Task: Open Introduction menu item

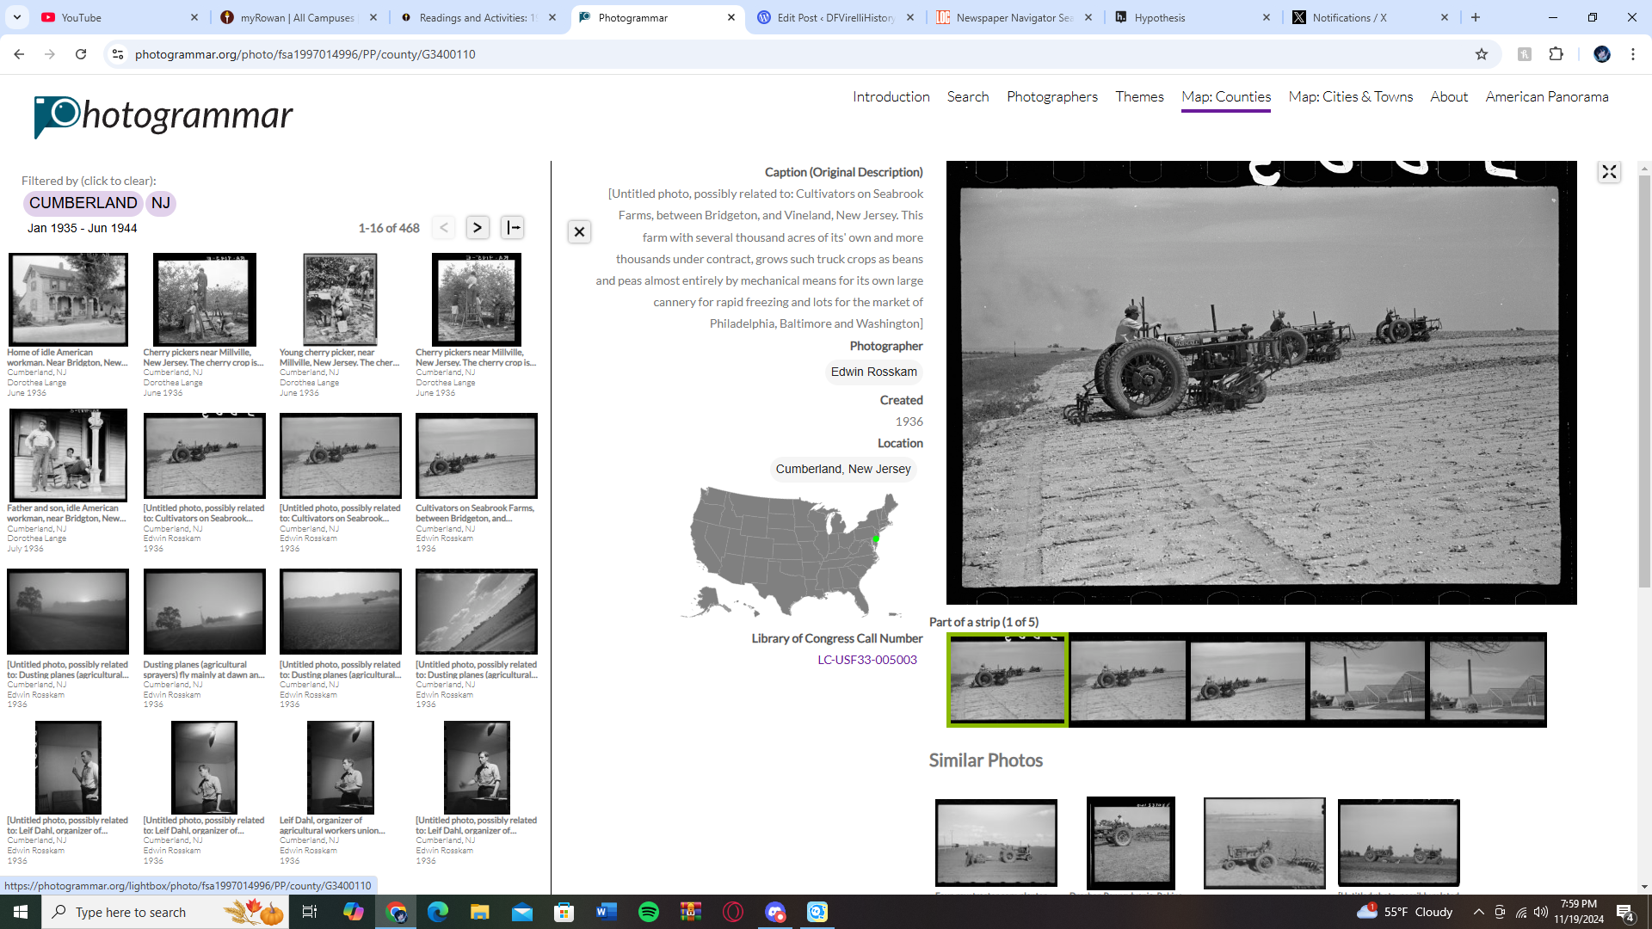Action: [891, 97]
